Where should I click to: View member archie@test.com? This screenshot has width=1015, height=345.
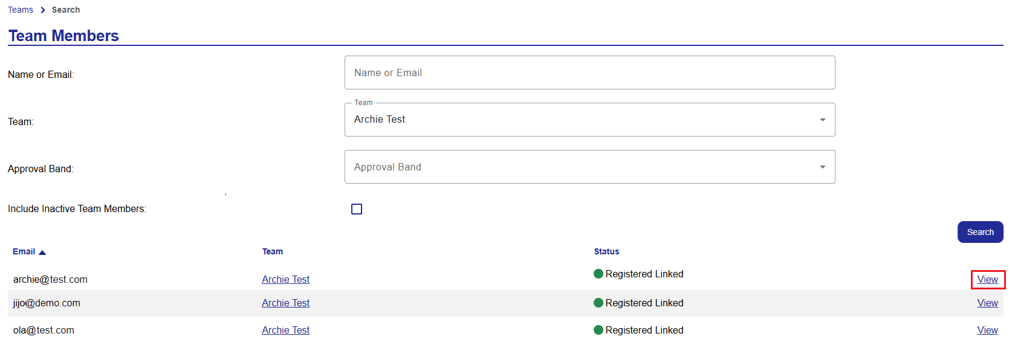[987, 279]
